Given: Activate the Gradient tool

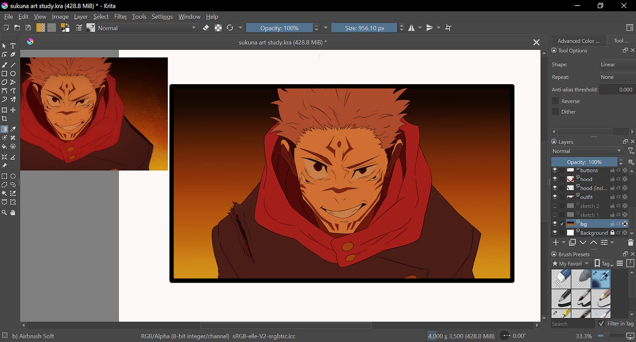Looking at the screenshot, I should click(4, 129).
